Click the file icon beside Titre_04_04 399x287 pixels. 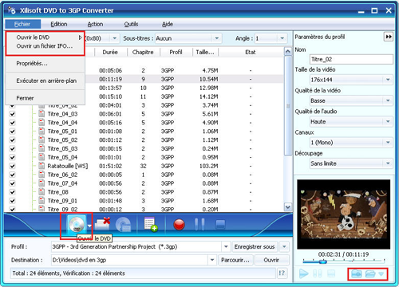click(41, 123)
